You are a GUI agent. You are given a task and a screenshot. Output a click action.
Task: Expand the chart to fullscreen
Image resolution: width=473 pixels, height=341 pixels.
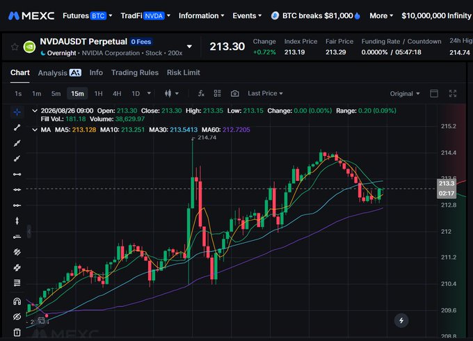pyautogui.click(x=453, y=93)
